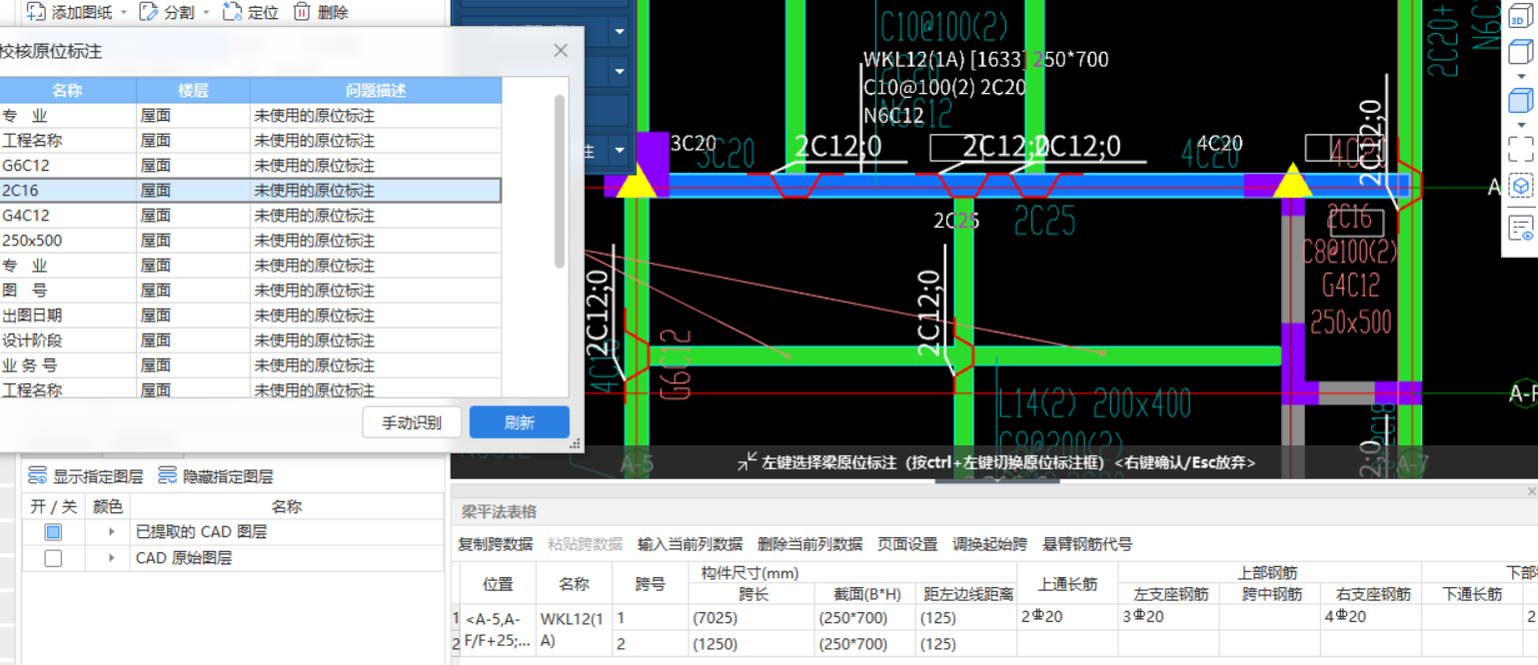
Task: Select the 设计阶段 row in the dialog
Action: coord(250,339)
